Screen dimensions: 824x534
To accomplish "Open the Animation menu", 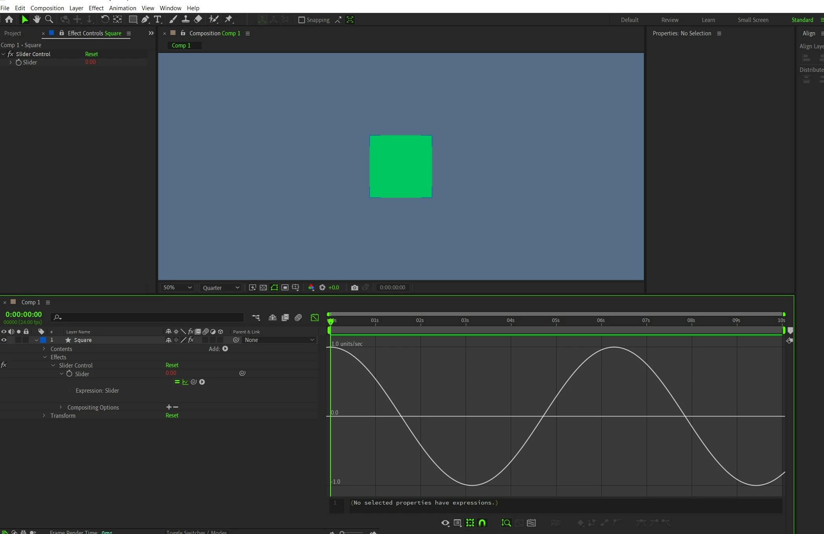I will (x=122, y=8).
